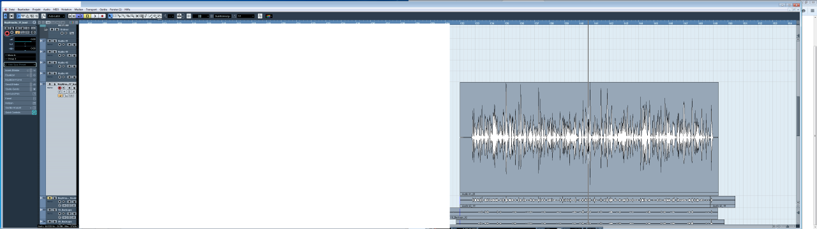
Task: Expand the Notizen inspector section
Action: [20, 103]
